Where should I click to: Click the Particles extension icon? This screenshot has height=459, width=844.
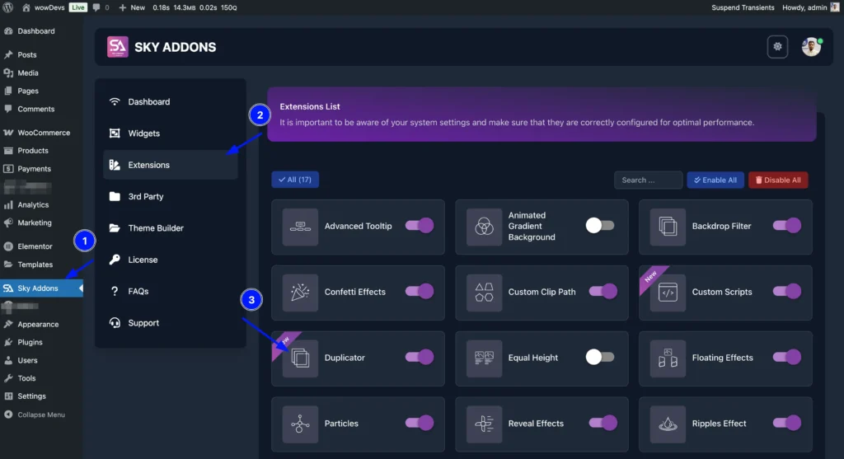(x=300, y=424)
